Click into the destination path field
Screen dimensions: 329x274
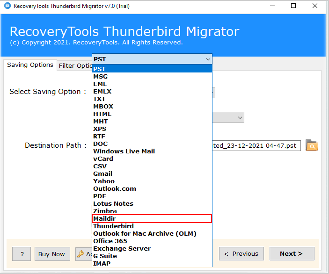coord(256,145)
